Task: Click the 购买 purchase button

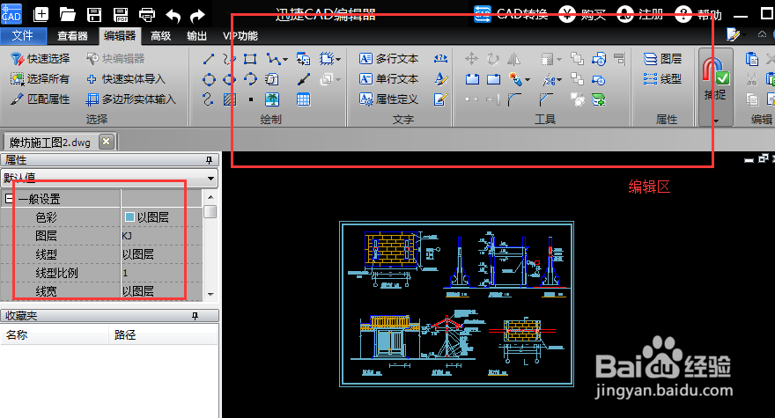Action: [x=583, y=14]
